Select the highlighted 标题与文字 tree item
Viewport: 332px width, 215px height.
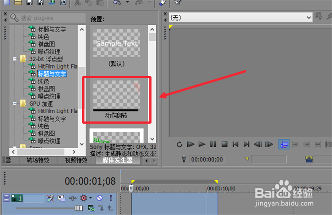coord(52,74)
